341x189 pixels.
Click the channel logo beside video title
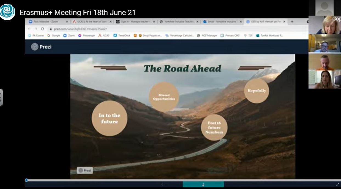click(8, 12)
